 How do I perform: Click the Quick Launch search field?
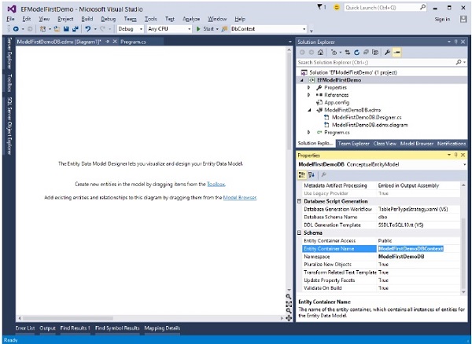pos(385,8)
